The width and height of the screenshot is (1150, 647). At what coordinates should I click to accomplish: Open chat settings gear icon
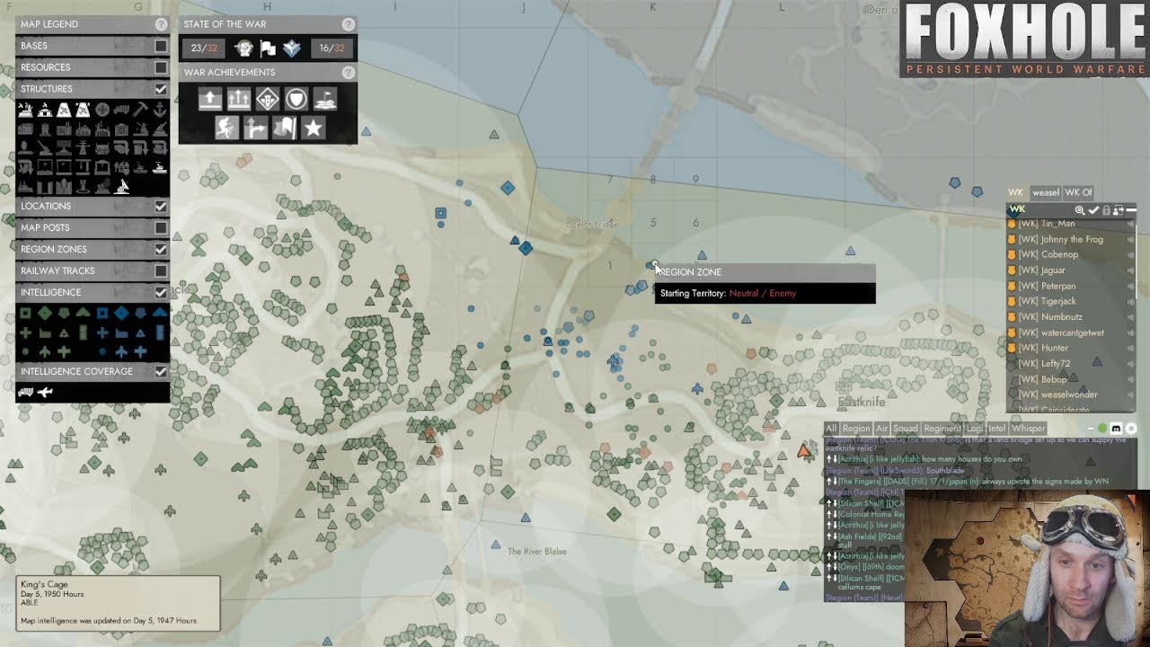(1131, 429)
